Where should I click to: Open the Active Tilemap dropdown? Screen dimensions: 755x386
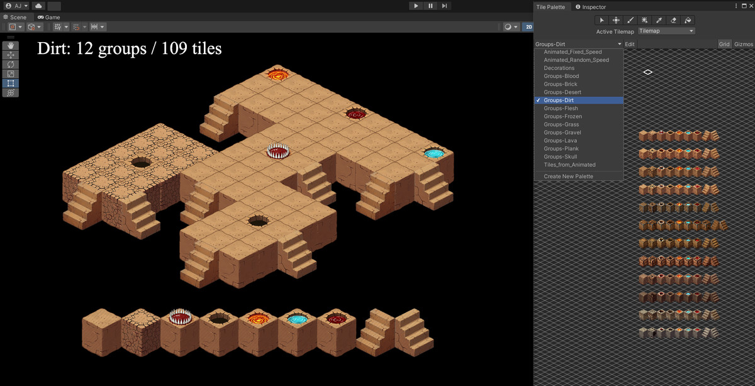pyautogui.click(x=666, y=31)
